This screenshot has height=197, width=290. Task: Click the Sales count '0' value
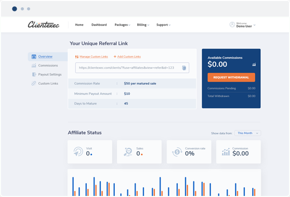(138, 153)
